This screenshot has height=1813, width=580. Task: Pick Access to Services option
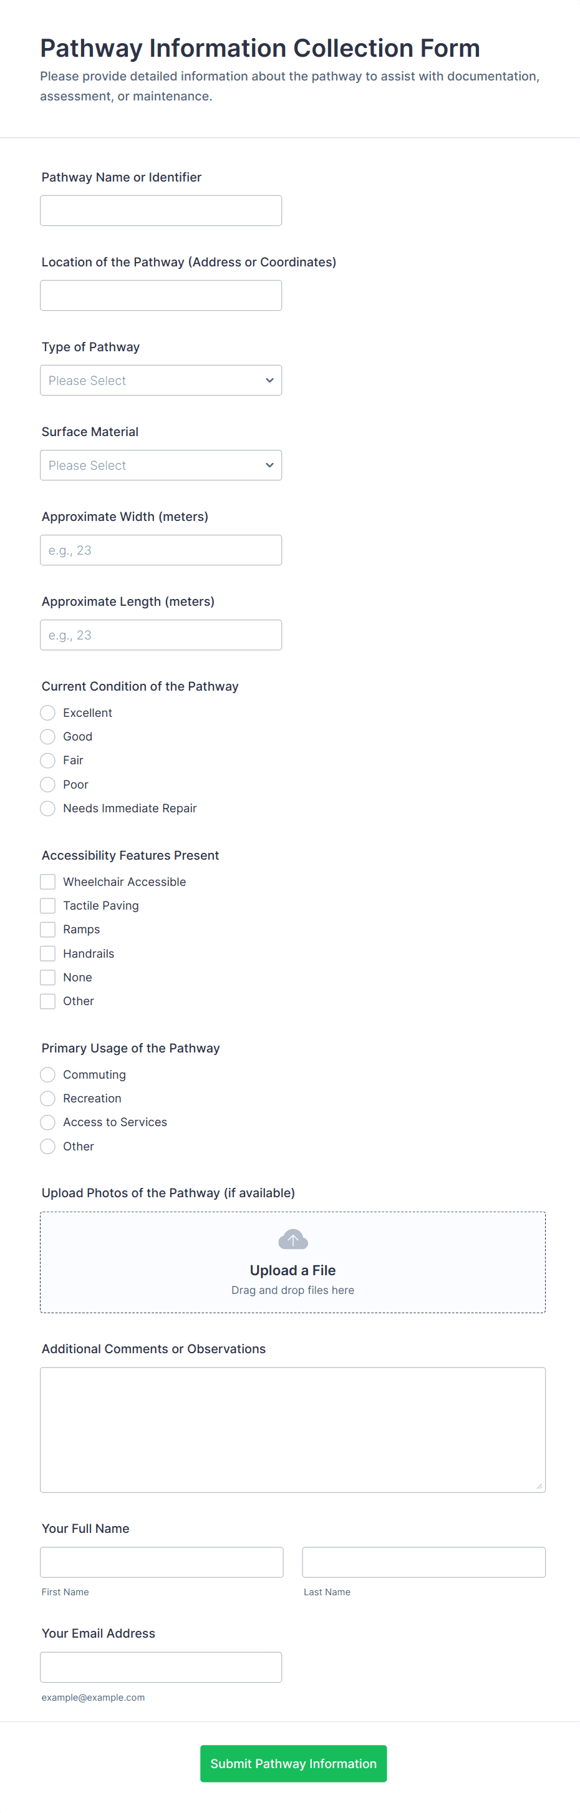click(x=48, y=1122)
